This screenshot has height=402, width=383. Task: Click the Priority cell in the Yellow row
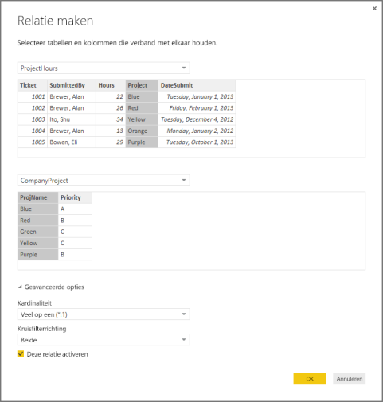[75, 244]
